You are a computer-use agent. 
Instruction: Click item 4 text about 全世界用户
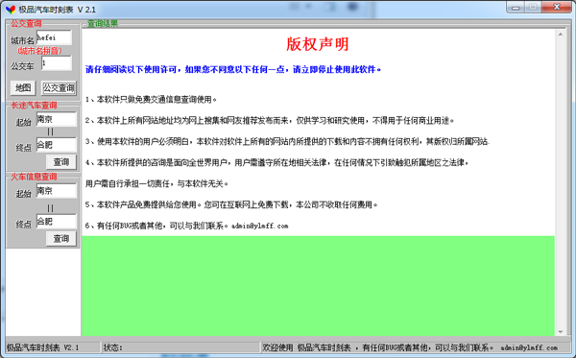(277, 162)
